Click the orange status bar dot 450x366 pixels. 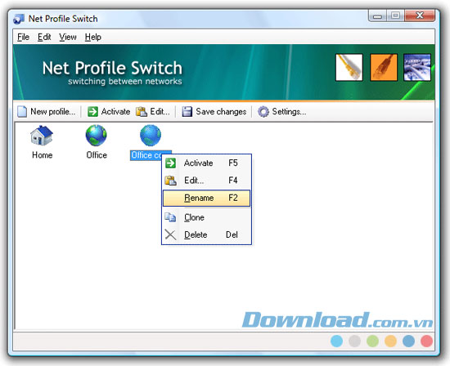(390, 341)
